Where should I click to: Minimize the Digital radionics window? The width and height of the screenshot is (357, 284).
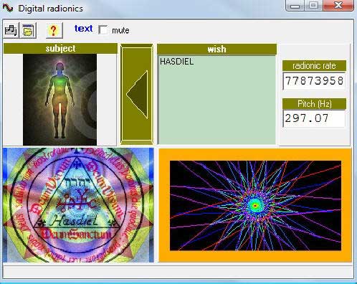295,6
